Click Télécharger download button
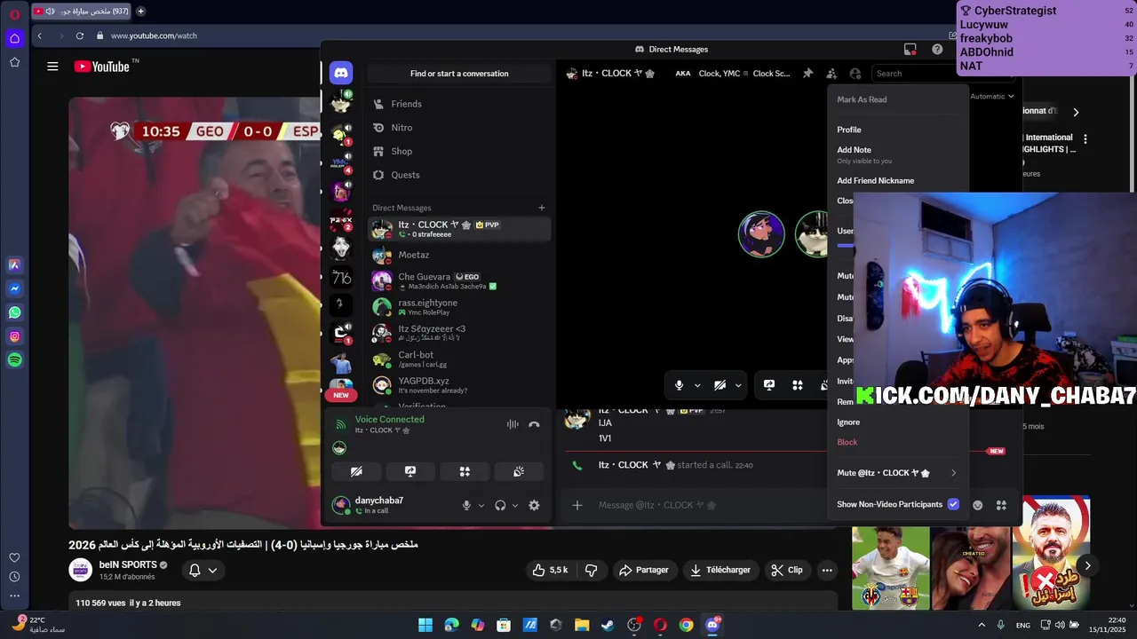Screen dimensions: 1137x639 [x=720, y=570]
